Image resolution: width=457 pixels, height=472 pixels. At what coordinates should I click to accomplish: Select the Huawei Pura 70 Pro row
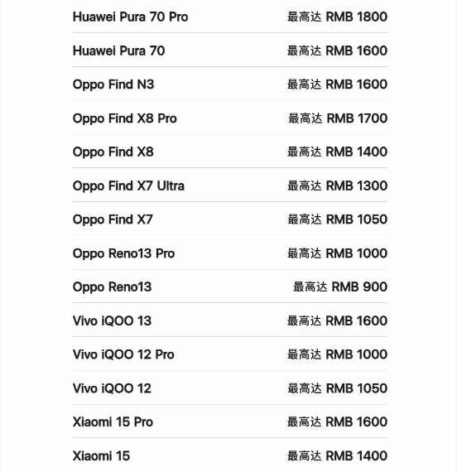pos(229,17)
